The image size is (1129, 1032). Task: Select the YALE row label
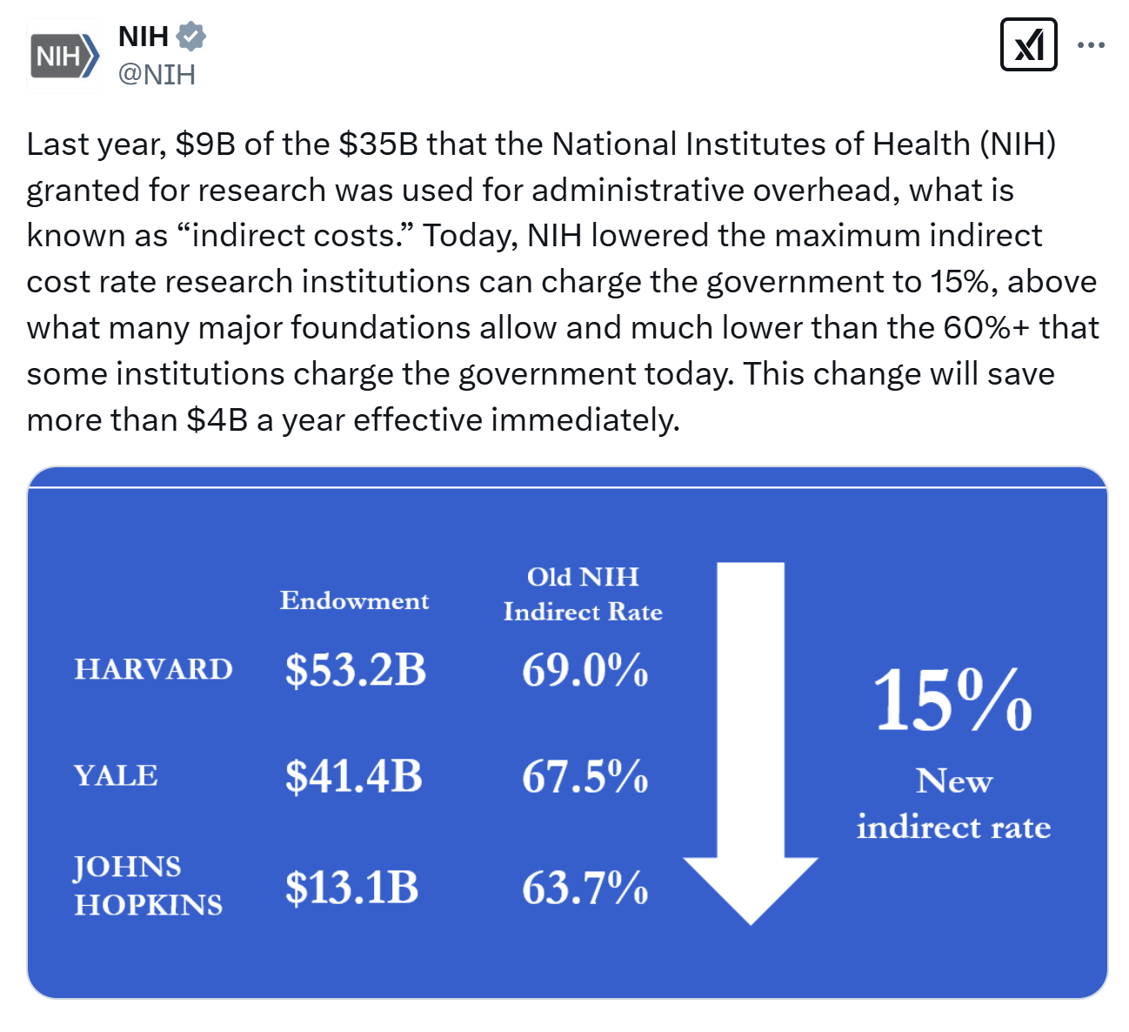coord(117,776)
